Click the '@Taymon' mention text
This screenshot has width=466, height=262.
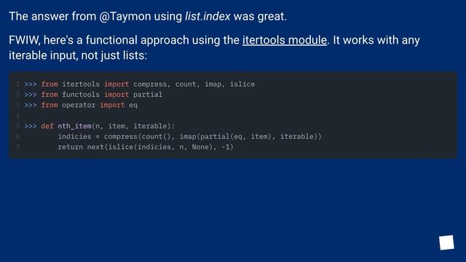[125, 16]
